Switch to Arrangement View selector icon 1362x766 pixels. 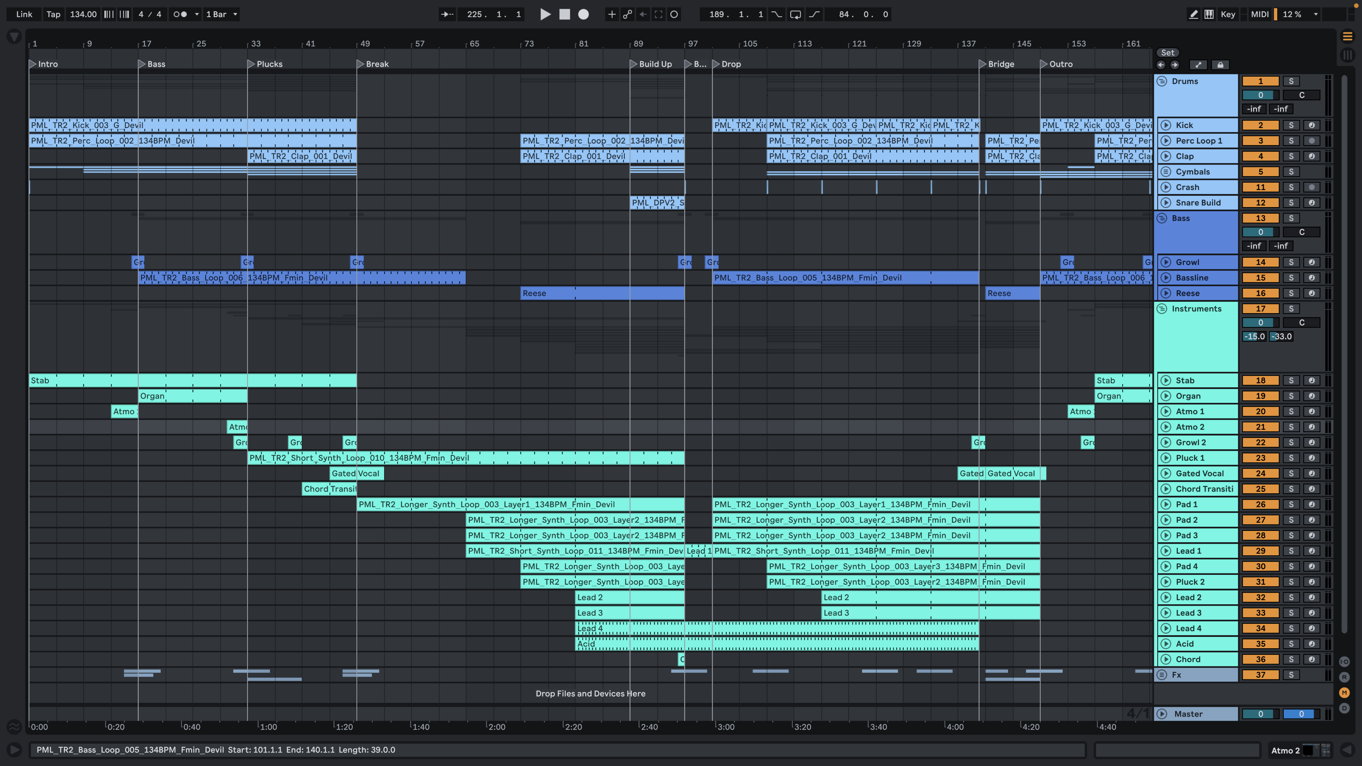[1347, 36]
